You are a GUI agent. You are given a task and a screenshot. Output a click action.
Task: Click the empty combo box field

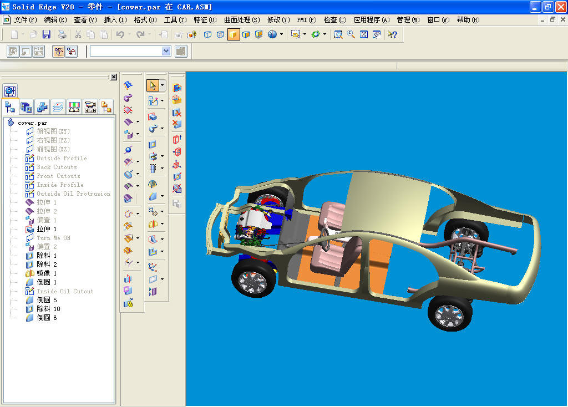click(126, 51)
